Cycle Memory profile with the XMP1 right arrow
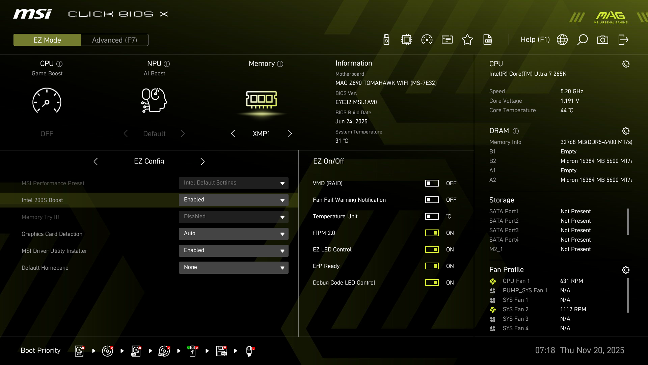The height and width of the screenshot is (365, 648). click(x=290, y=133)
